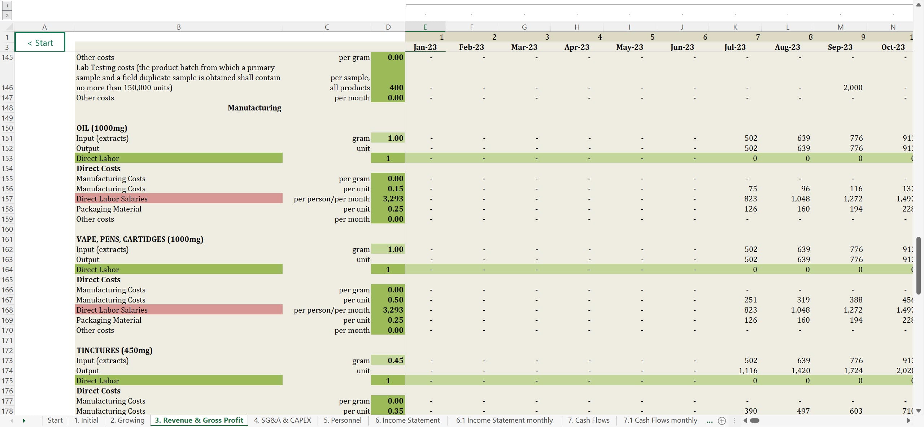
Task: Click horizontal scroll left arrow
Action: (745, 421)
